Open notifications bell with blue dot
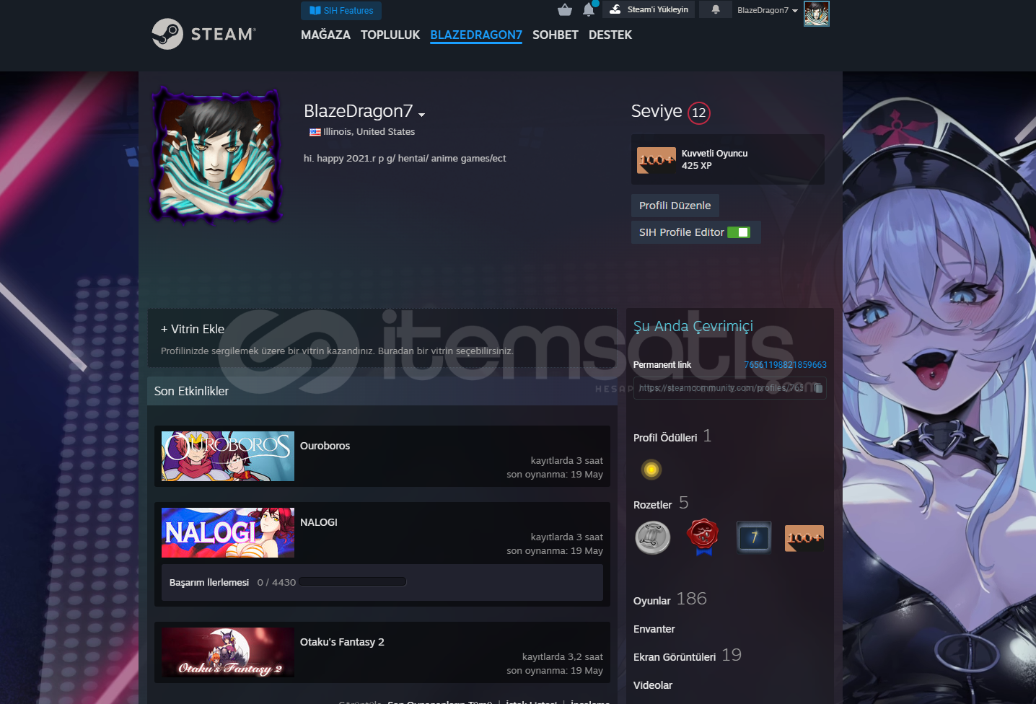 [x=589, y=9]
